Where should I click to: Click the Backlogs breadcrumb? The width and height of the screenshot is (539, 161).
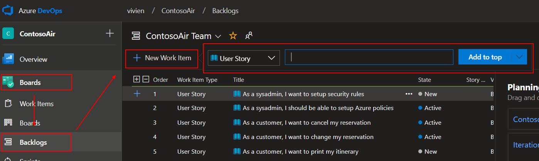click(x=225, y=11)
